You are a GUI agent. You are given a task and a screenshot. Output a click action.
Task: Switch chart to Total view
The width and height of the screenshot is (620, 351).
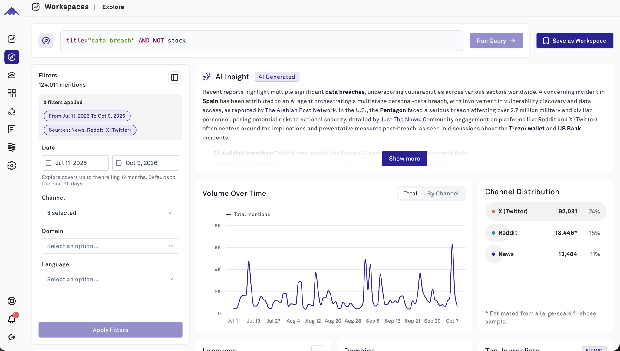click(410, 193)
